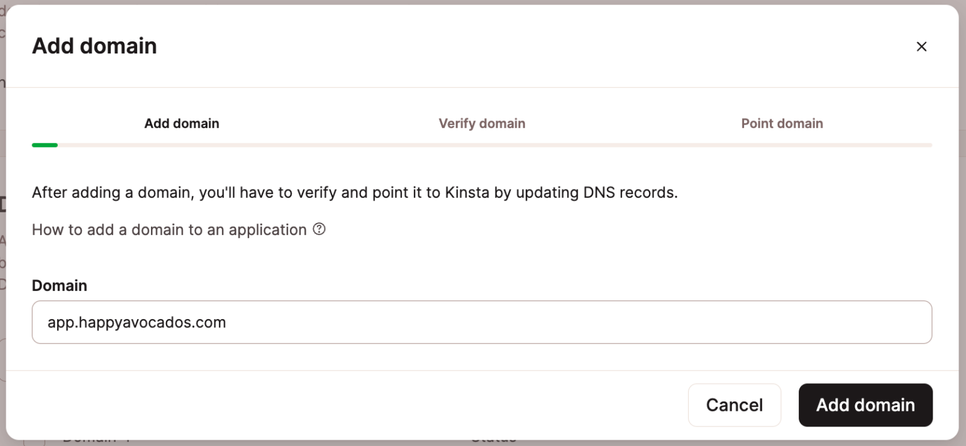Switch to the Verify domain step
The image size is (966, 446).
482,123
